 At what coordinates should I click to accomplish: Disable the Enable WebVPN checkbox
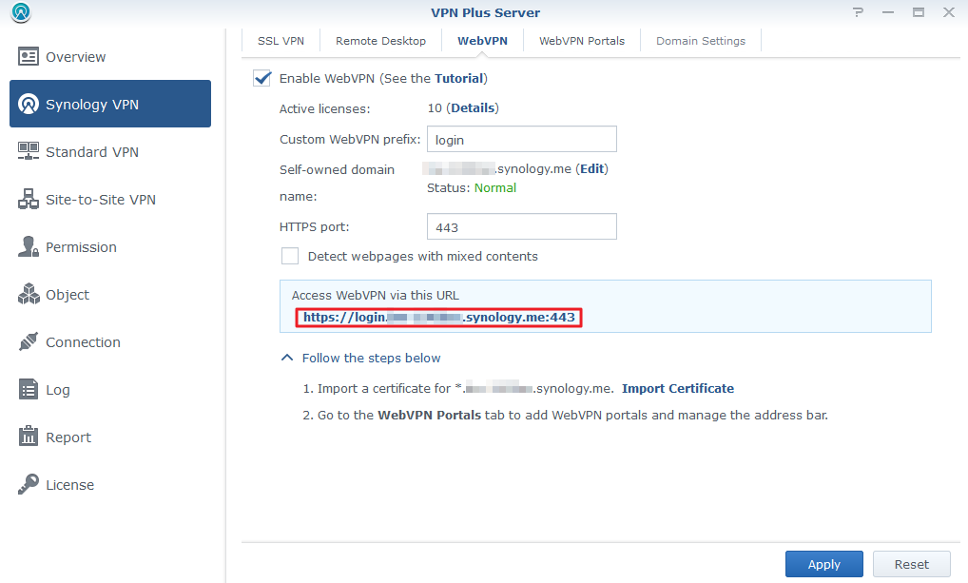click(261, 78)
